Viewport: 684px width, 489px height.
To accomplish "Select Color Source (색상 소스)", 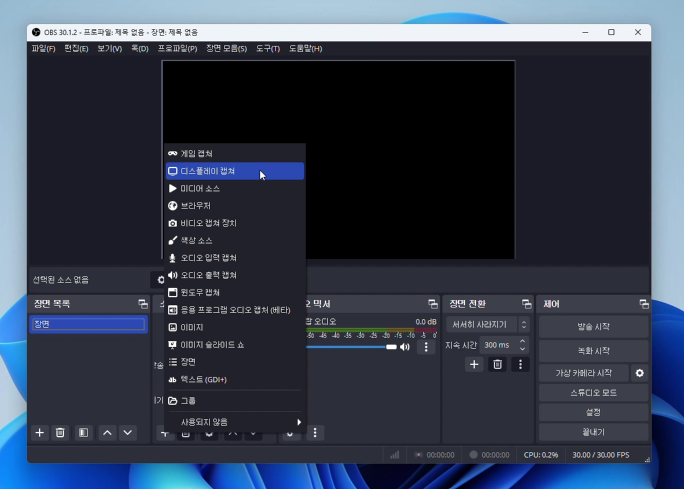I will (x=235, y=240).
